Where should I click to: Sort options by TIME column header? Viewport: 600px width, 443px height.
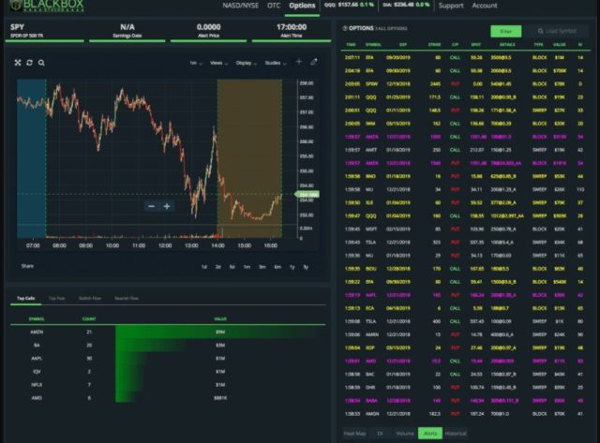point(351,45)
